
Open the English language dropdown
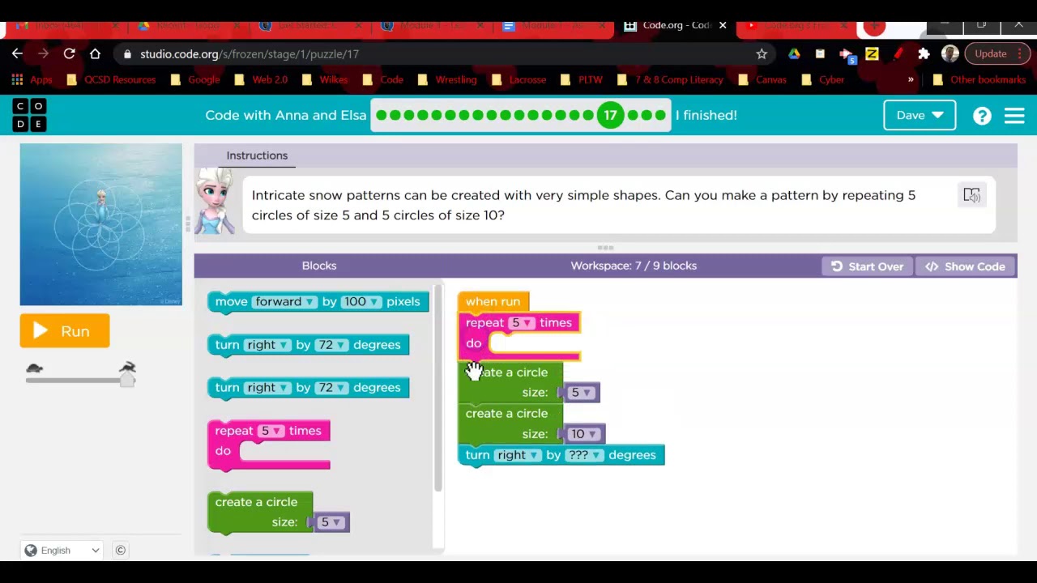click(x=62, y=551)
